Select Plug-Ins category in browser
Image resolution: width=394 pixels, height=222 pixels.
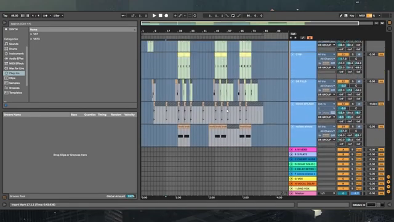click(14, 73)
